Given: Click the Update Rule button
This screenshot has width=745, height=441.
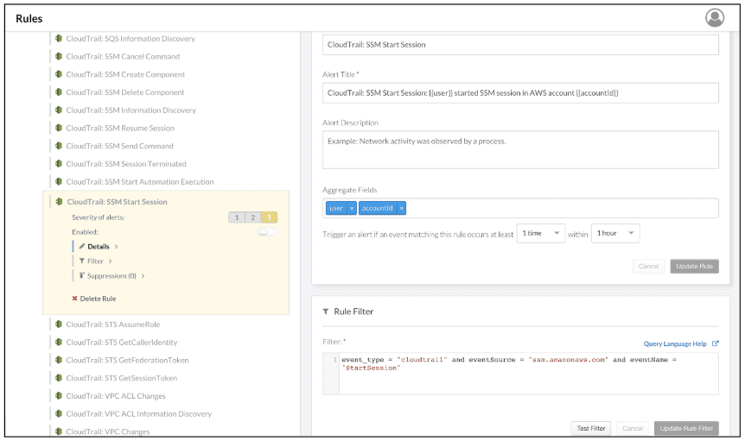Looking at the screenshot, I should point(694,267).
